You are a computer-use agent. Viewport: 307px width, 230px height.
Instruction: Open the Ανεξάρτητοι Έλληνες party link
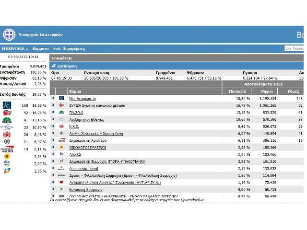tap(87, 119)
